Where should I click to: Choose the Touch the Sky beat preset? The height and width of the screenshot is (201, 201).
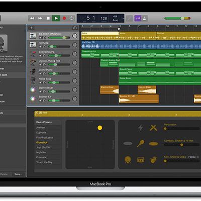point(44,162)
